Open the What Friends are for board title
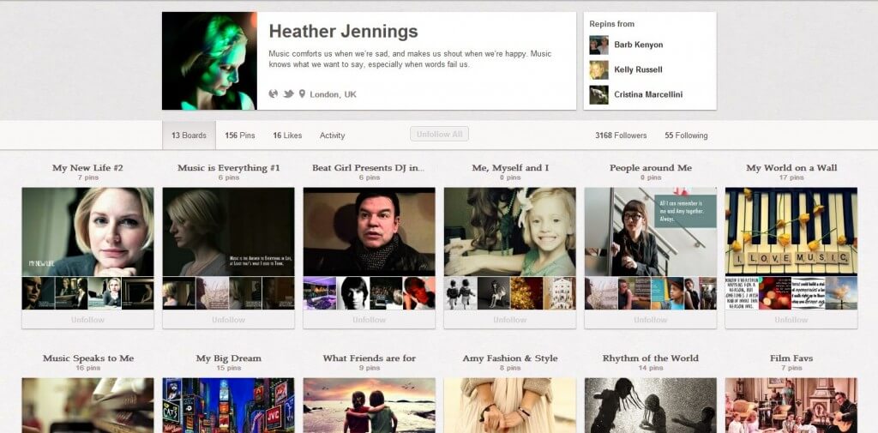Screen dimensions: 878x433 point(369,358)
